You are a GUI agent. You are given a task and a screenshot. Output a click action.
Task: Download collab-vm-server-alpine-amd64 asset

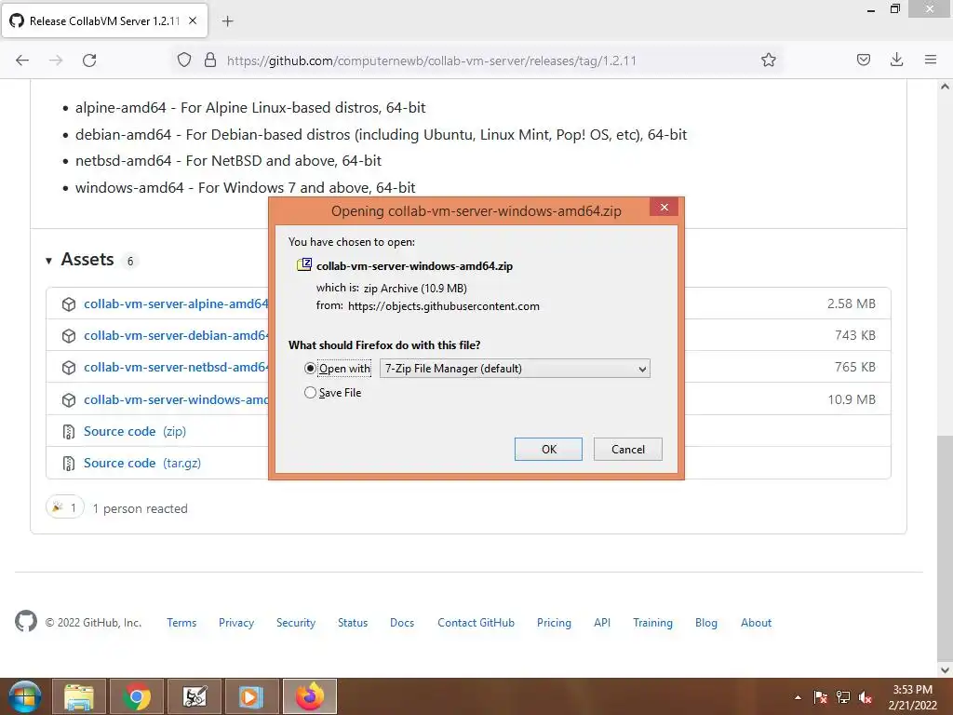click(176, 304)
